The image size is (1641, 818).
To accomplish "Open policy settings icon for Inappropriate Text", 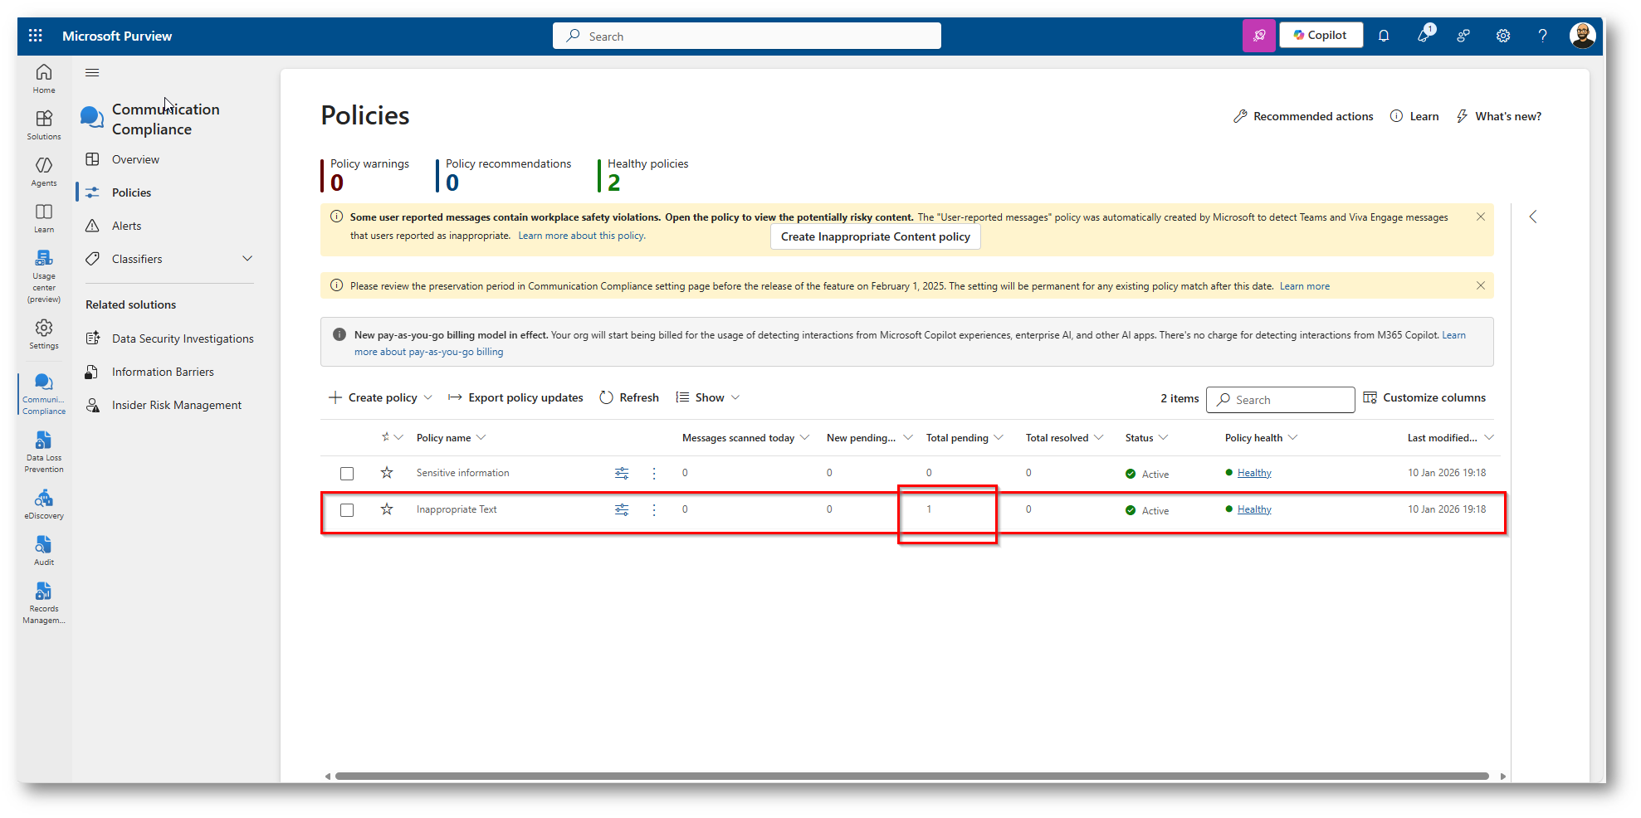I will coord(622,509).
